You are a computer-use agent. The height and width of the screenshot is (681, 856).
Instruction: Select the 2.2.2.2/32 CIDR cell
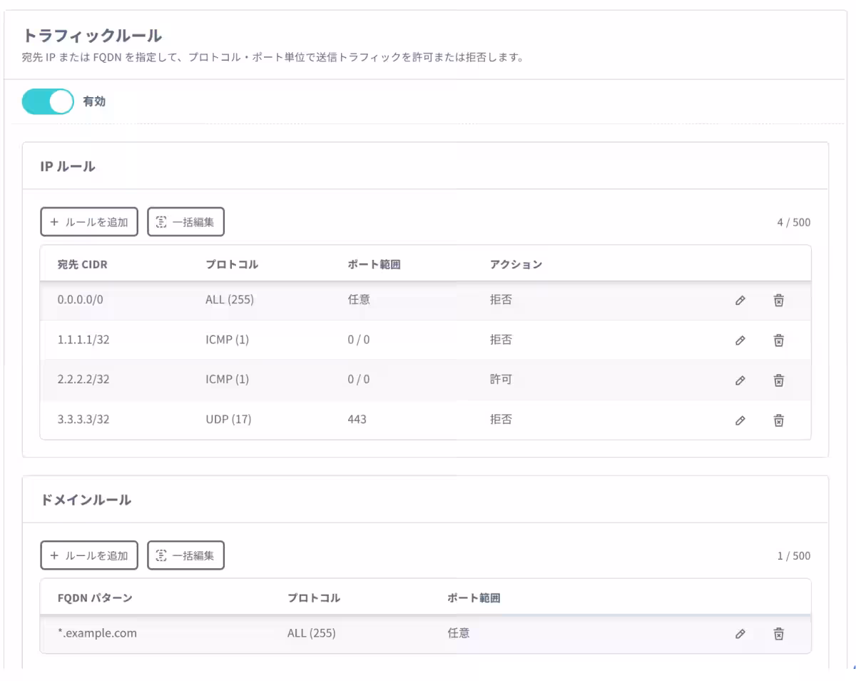pyautogui.click(x=83, y=379)
